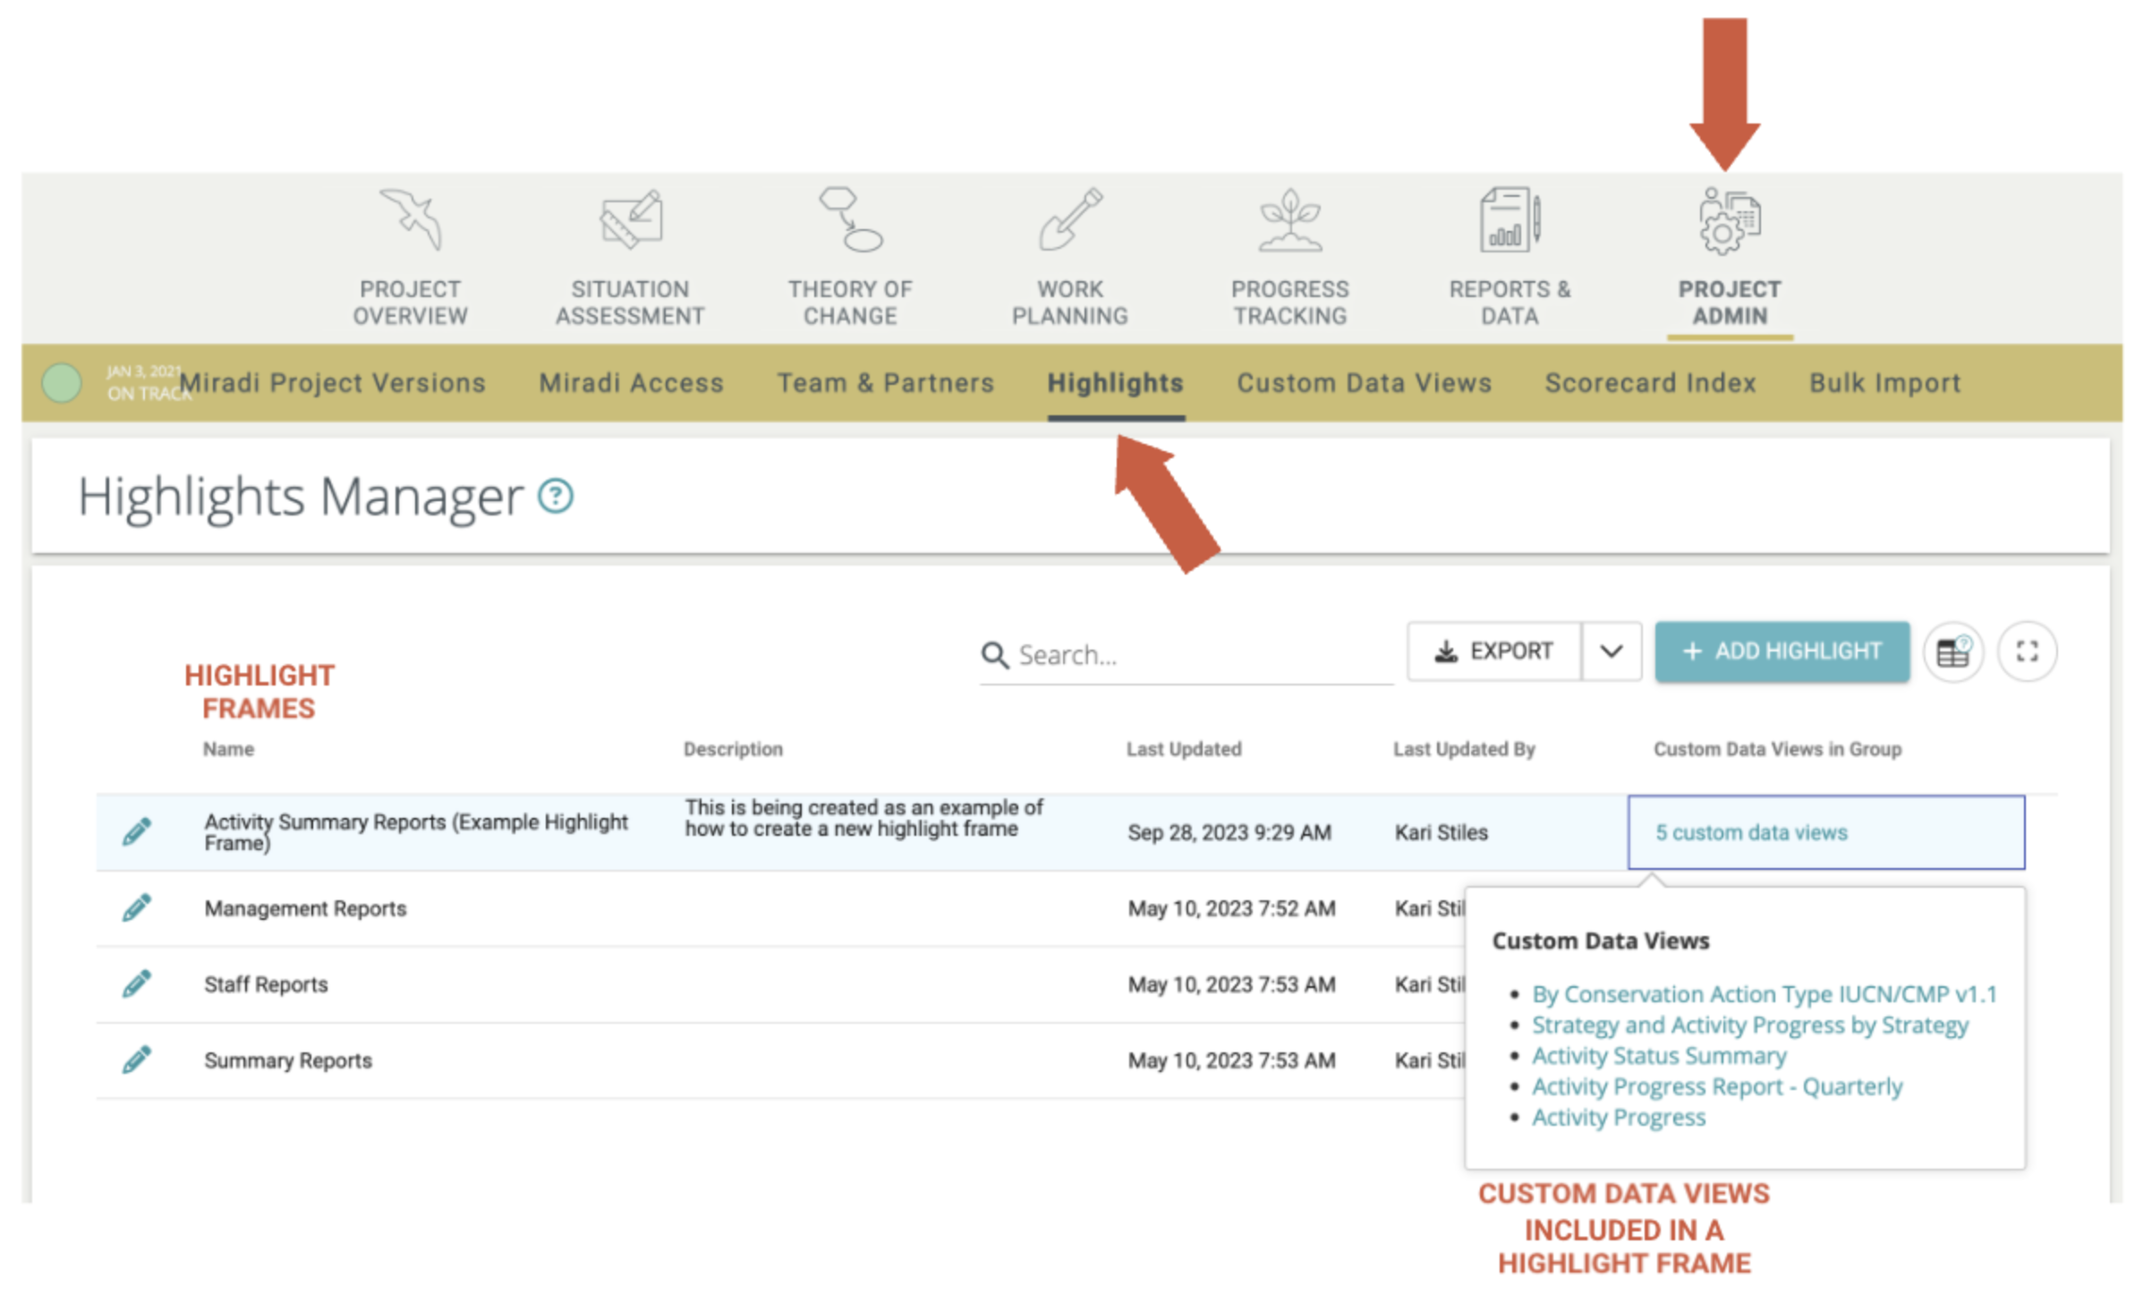Open Activity Status Summary link
The width and height of the screenshot is (2135, 1294).
pos(1658,1056)
